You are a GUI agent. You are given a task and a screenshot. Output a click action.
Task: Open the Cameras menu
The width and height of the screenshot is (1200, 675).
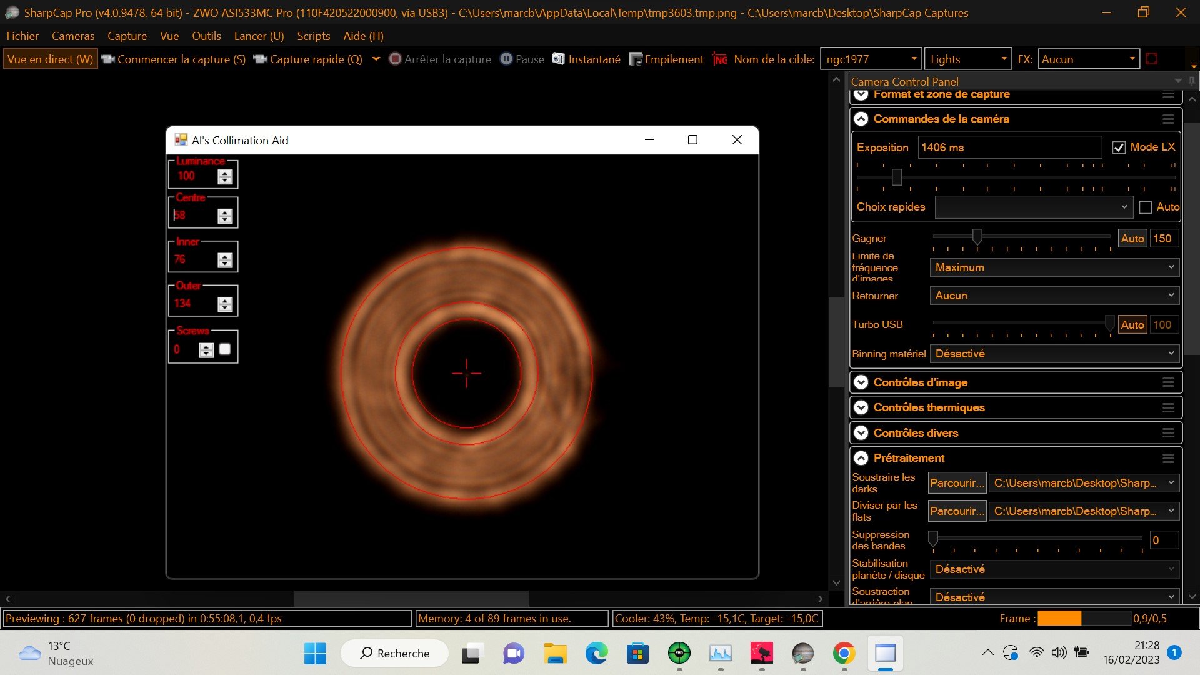tap(73, 36)
